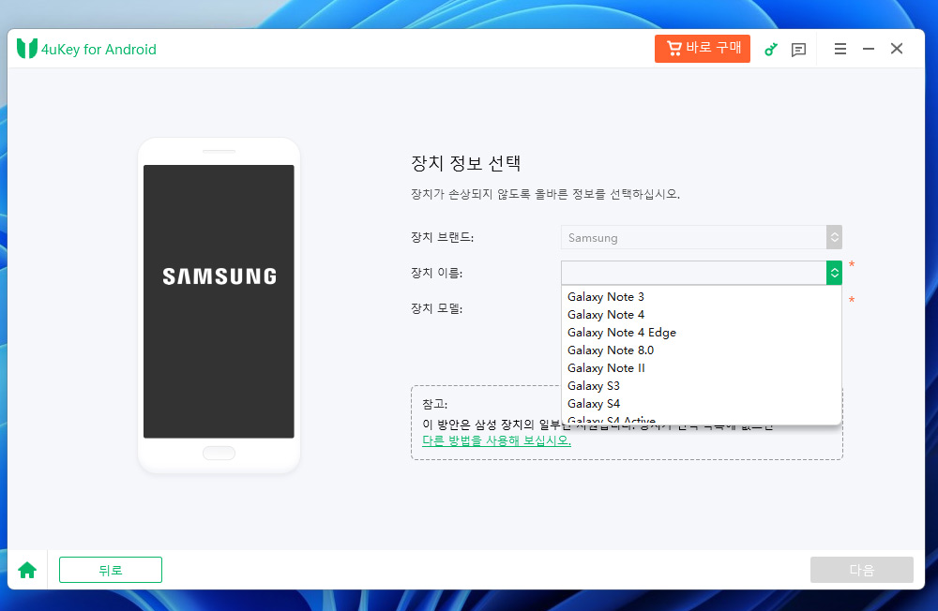Screen dimensions: 938x611
Task: Select Galaxy S4 Active option
Action: click(x=701, y=420)
